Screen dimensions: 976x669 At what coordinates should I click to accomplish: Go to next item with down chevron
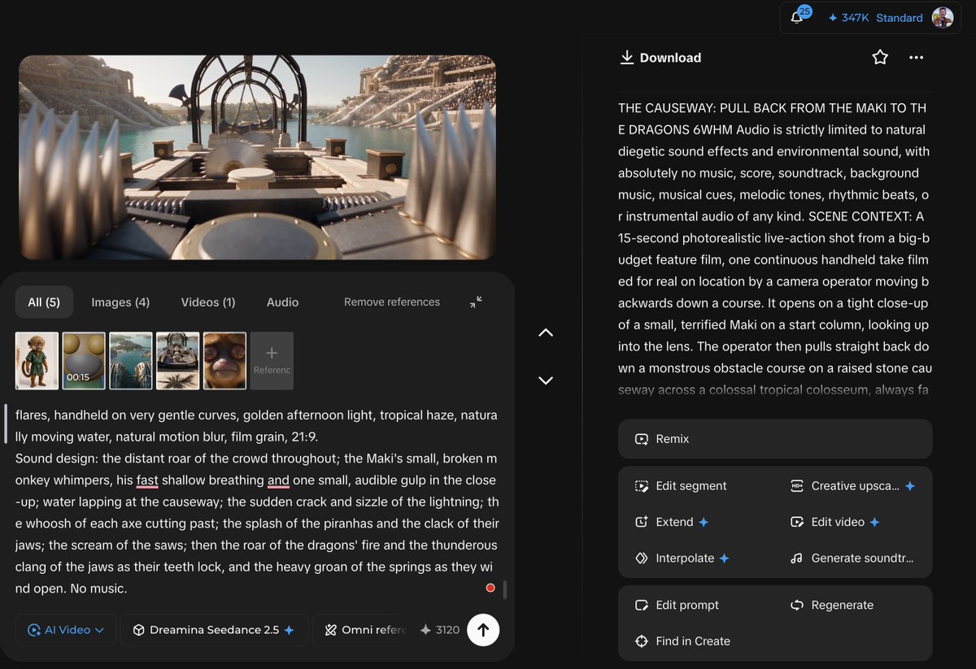coord(546,380)
